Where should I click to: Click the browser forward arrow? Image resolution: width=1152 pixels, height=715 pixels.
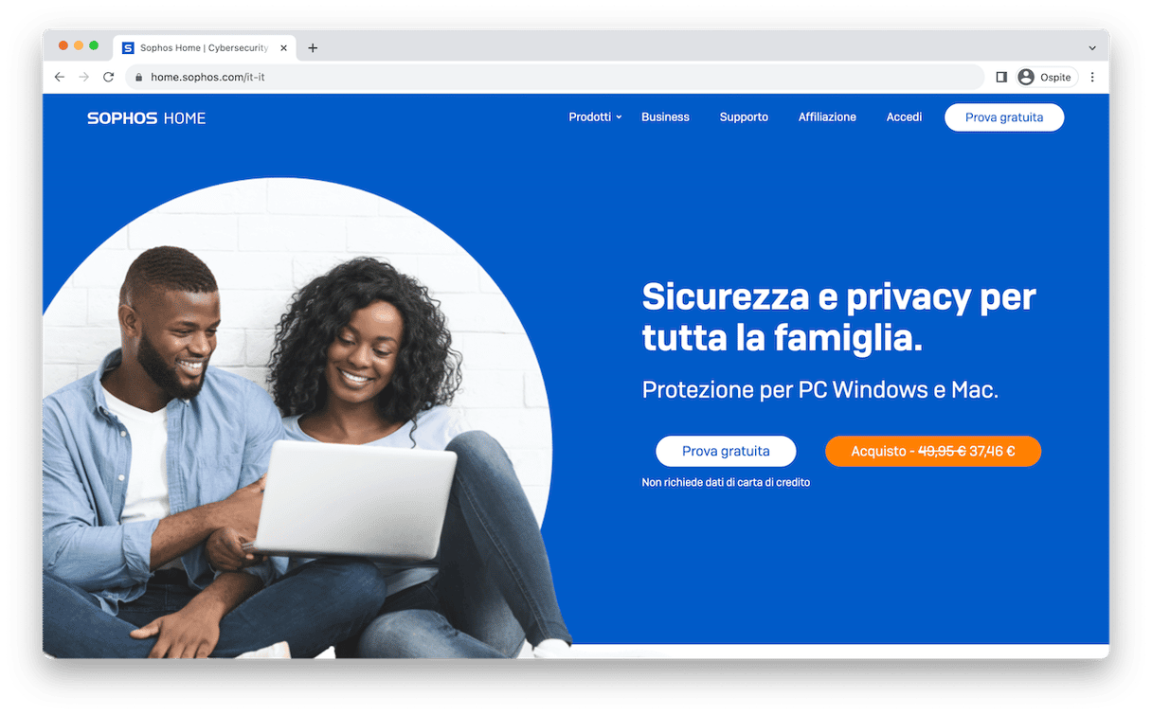[84, 77]
